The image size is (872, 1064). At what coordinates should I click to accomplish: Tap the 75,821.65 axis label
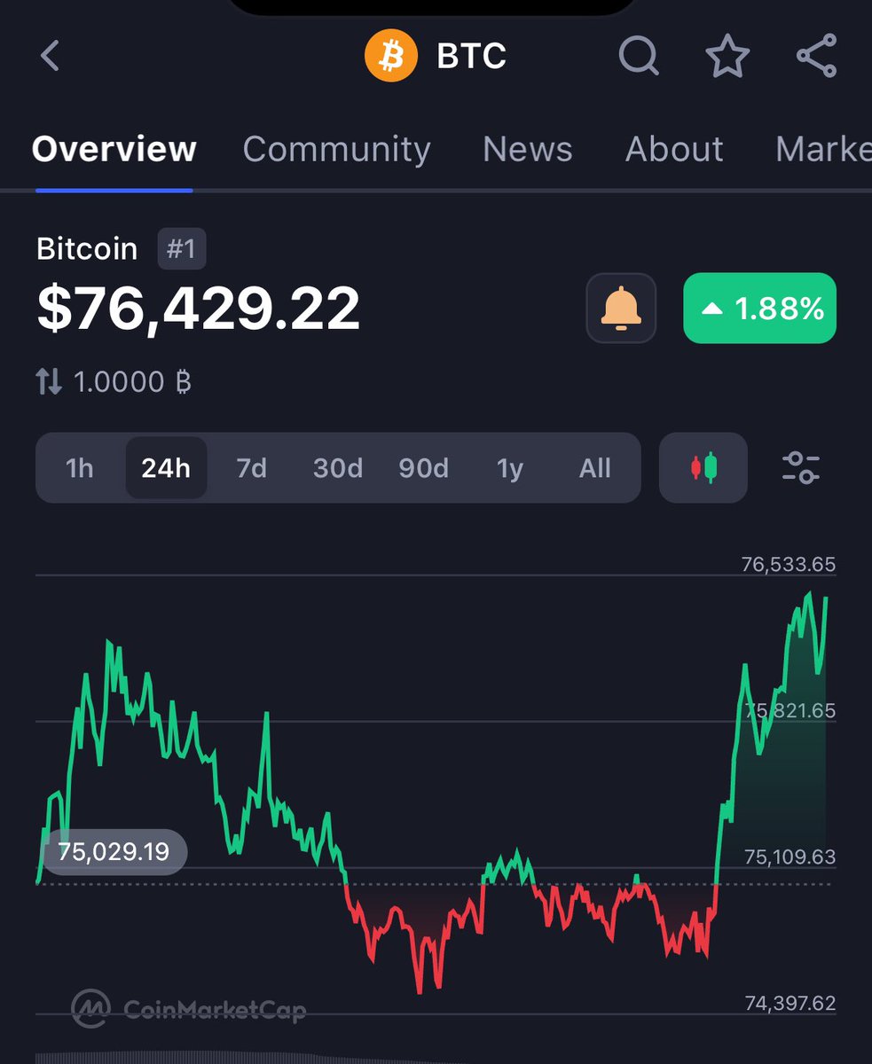[x=789, y=711]
